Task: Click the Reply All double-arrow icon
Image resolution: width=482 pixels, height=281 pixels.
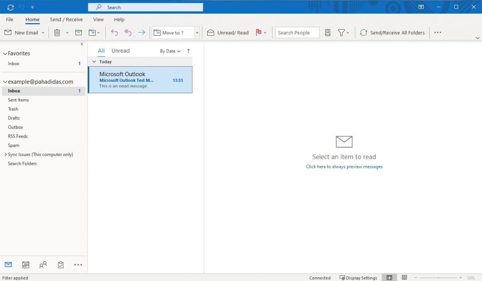Action: tap(128, 33)
